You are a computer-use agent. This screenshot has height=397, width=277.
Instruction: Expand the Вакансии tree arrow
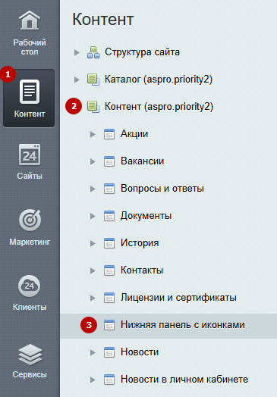[93, 161]
